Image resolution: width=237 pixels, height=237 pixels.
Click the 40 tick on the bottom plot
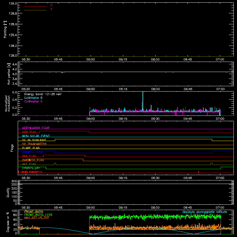(x=15, y=225)
